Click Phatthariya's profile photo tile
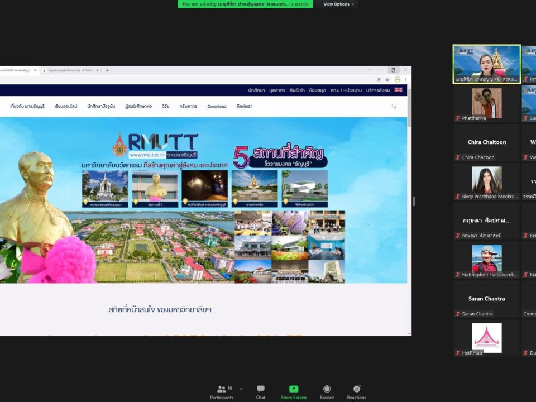Viewport: 536px width, 402px height. point(487,103)
